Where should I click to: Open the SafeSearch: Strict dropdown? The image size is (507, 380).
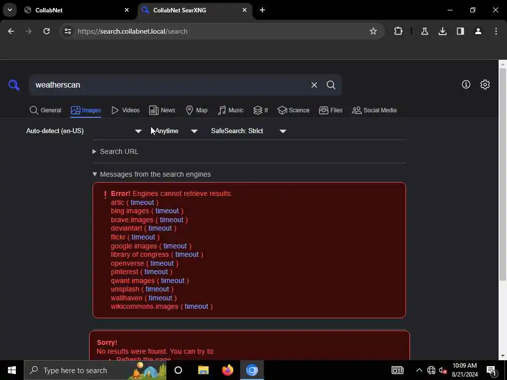pyautogui.click(x=249, y=131)
